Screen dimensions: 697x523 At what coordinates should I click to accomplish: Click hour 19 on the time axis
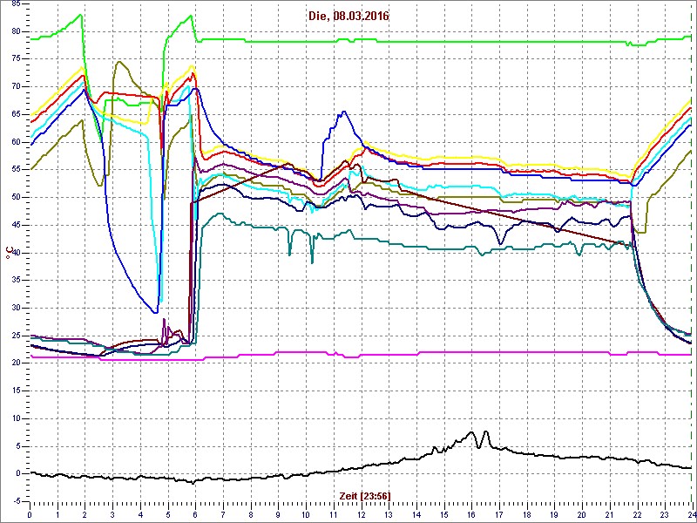click(x=553, y=514)
